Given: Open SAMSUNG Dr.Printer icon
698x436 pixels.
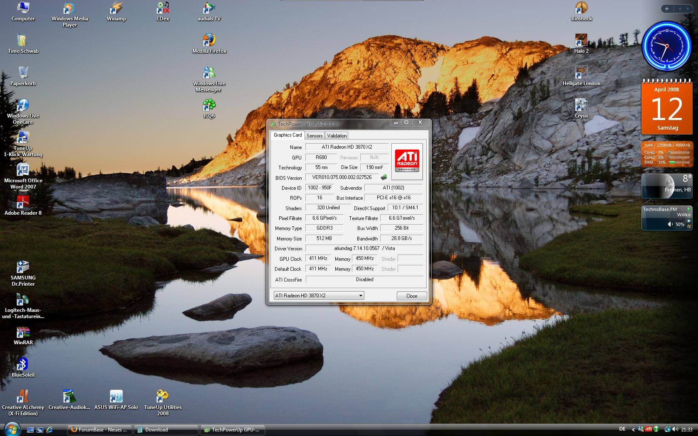Looking at the screenshot, I should tap(23, 274).
